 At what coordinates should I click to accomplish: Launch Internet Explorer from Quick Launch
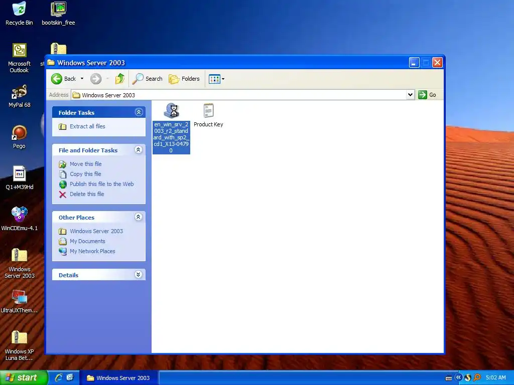tap(59, 377)
